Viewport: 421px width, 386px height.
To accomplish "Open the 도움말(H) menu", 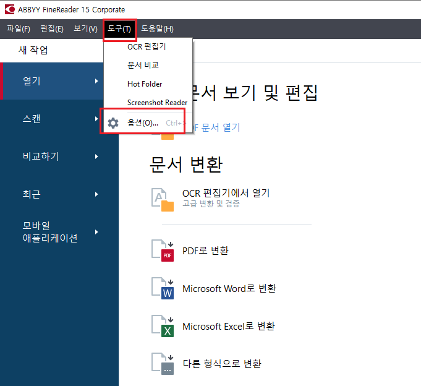I will coord(158,28).
